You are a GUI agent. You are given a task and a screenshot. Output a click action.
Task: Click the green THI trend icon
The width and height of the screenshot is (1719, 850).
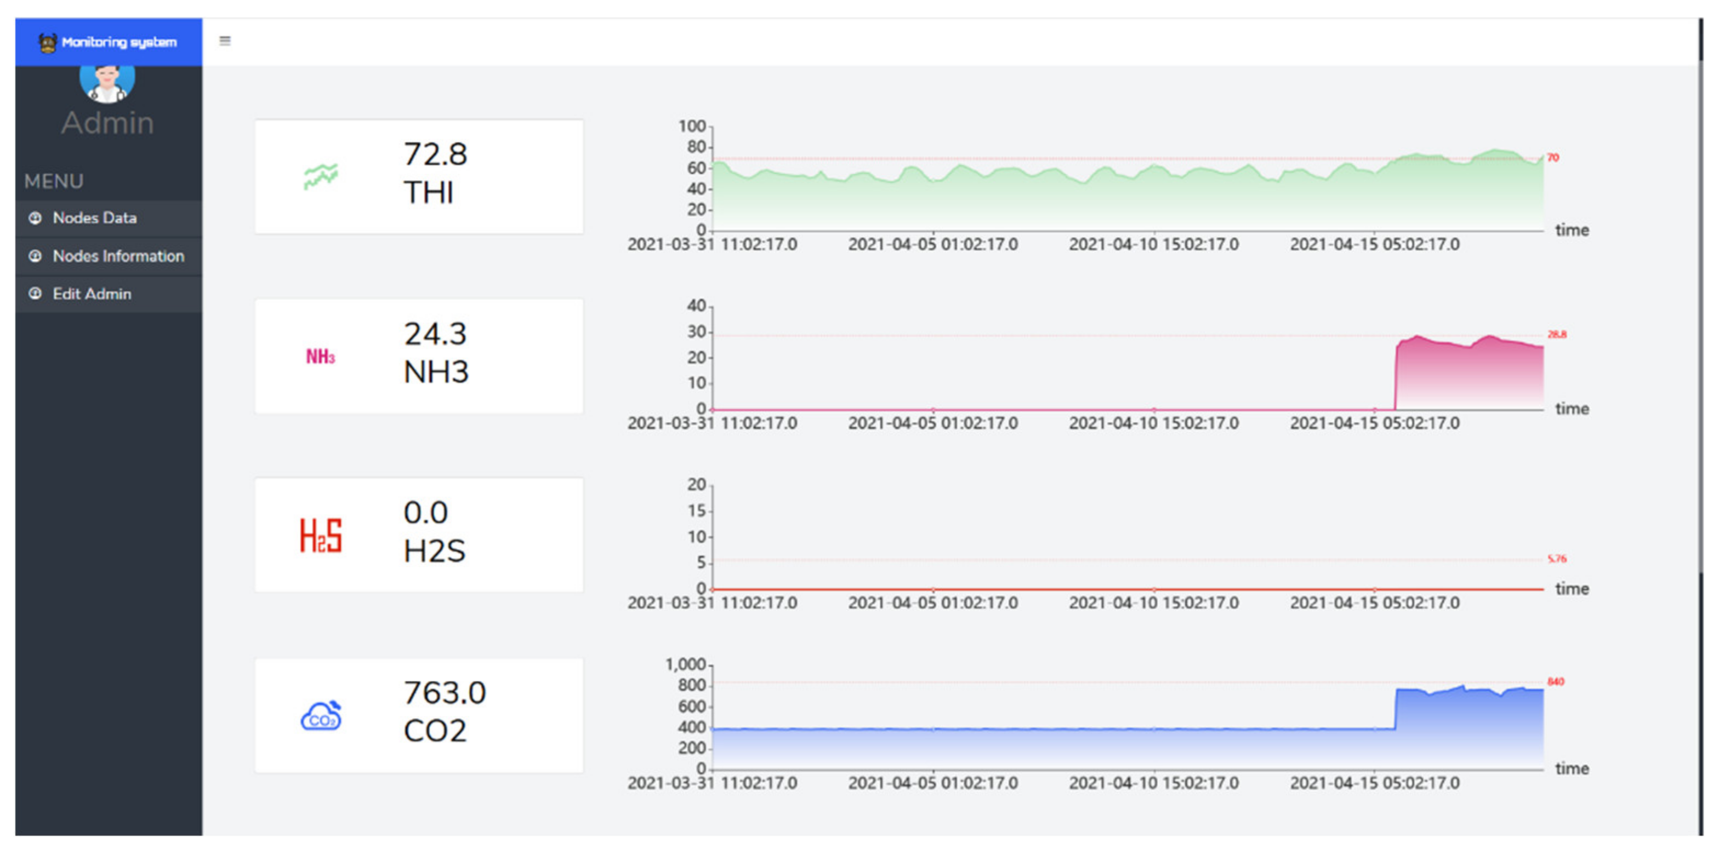point(321,177)
